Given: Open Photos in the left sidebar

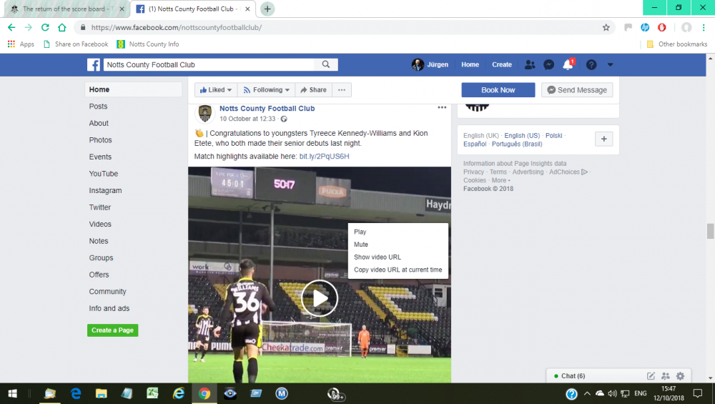Looking at the screenshot, I should click(x=100, y=140).
